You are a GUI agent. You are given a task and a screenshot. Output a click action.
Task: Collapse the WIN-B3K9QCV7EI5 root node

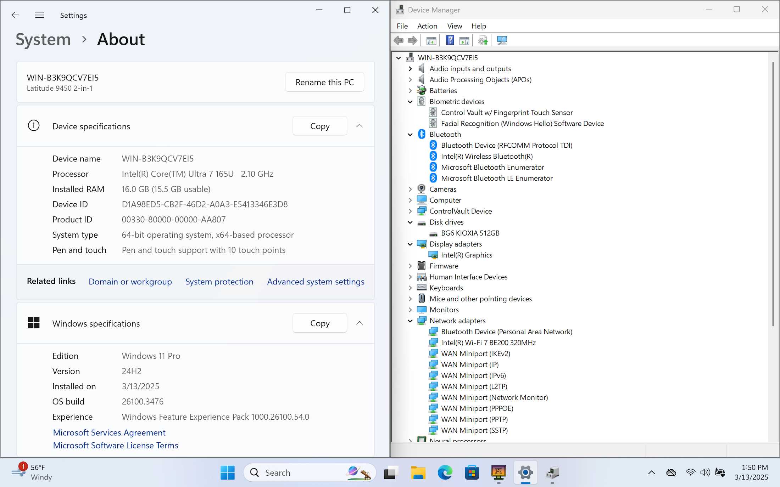[x=399, y=58]
